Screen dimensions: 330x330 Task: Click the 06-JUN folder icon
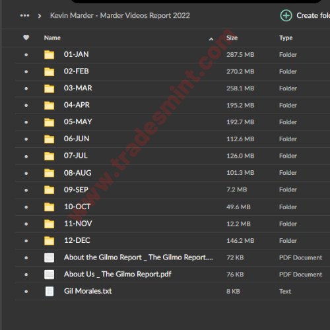(x=49, y=139)
